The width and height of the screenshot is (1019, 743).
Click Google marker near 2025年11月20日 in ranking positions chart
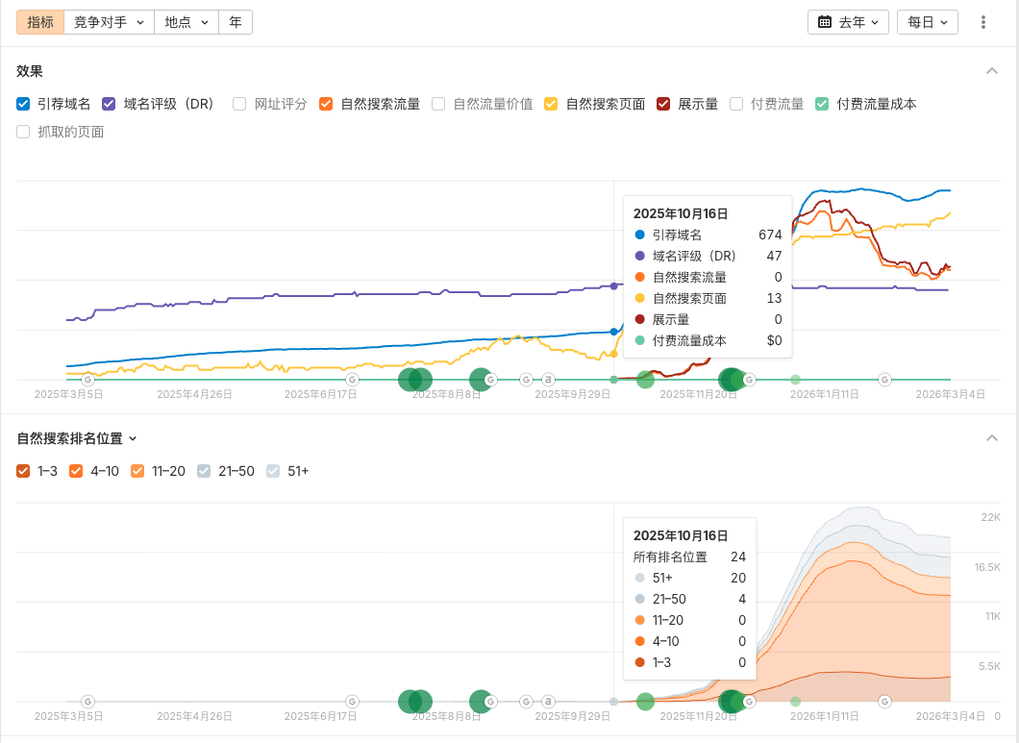click(749, 702)
